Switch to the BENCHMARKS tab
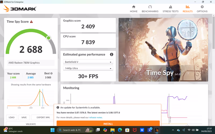Viewport: 215px width, 134px height. click(150, 9)
